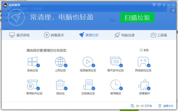
Task: Click the 回收站 trash bin icon
Action: [60, 85]
